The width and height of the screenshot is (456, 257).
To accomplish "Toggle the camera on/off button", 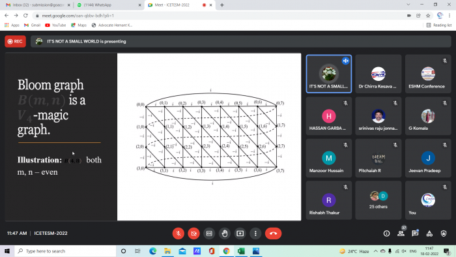I will (x=193, y=234).
